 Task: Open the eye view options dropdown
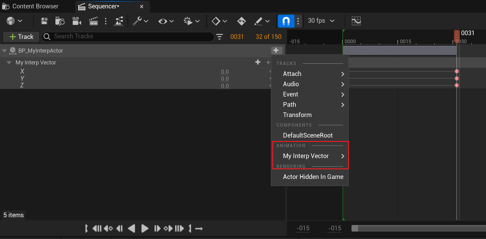(166, 21)
